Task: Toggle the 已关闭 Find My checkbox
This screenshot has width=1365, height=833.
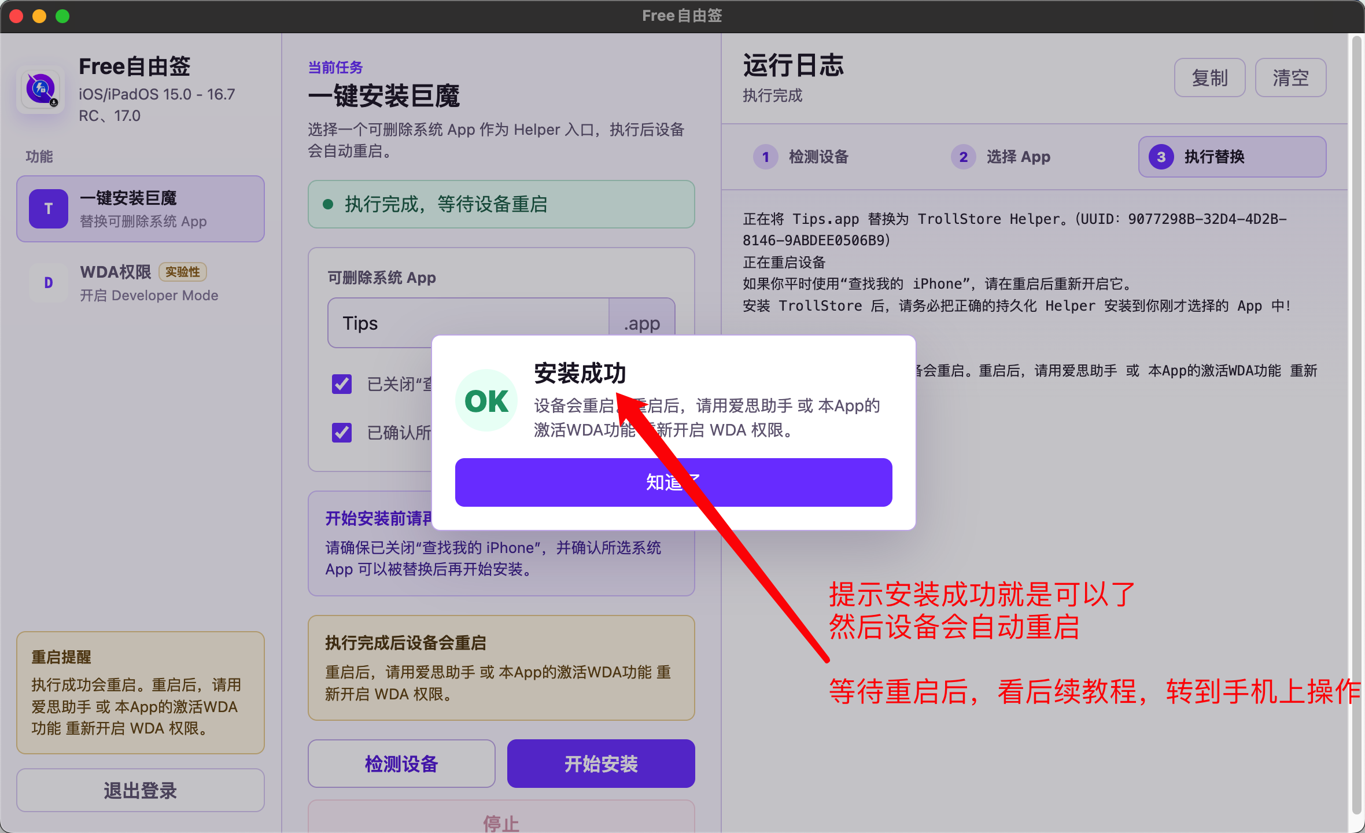Action: (x=342, y=384)
